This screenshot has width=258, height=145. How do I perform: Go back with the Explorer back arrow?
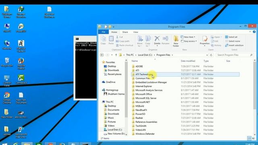[x=102, y=55]
